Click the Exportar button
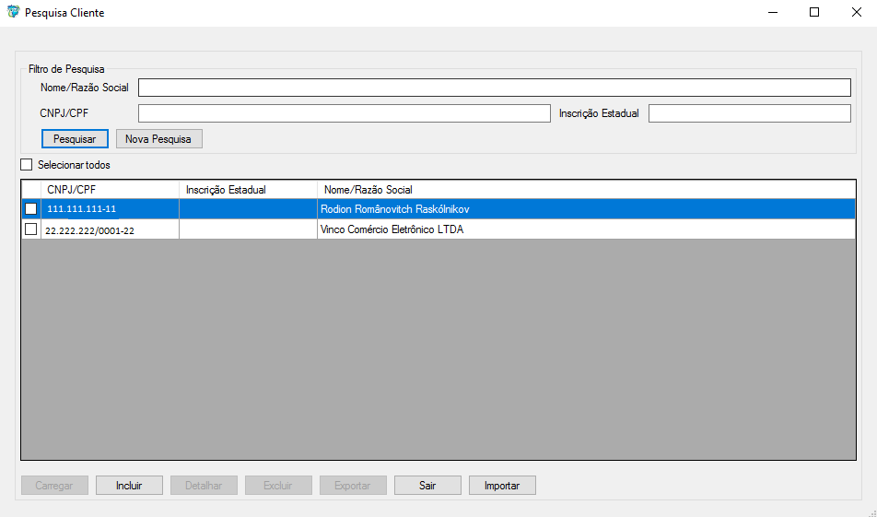Image resolution: width=877 pixels, height=517 pixels. tap(353, 485)
